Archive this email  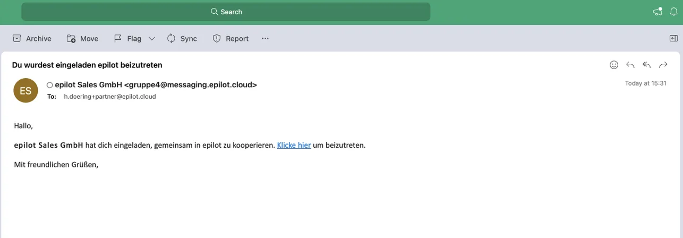(x=32, y=38)
